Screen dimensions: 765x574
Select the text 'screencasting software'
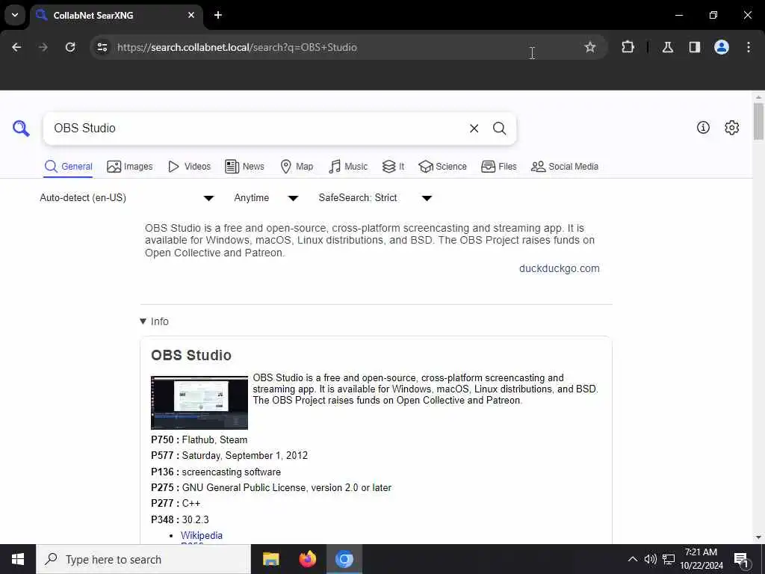pyautogui.click(x=232, y=472)
